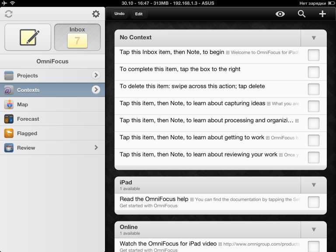Select Projects in sidebar
Image resolution: width=336 pixels, height=252 pixels.
point(52,75)
